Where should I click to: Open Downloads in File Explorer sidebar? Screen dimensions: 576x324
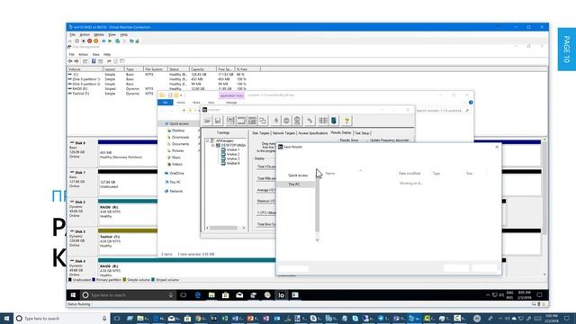[180, 137]
